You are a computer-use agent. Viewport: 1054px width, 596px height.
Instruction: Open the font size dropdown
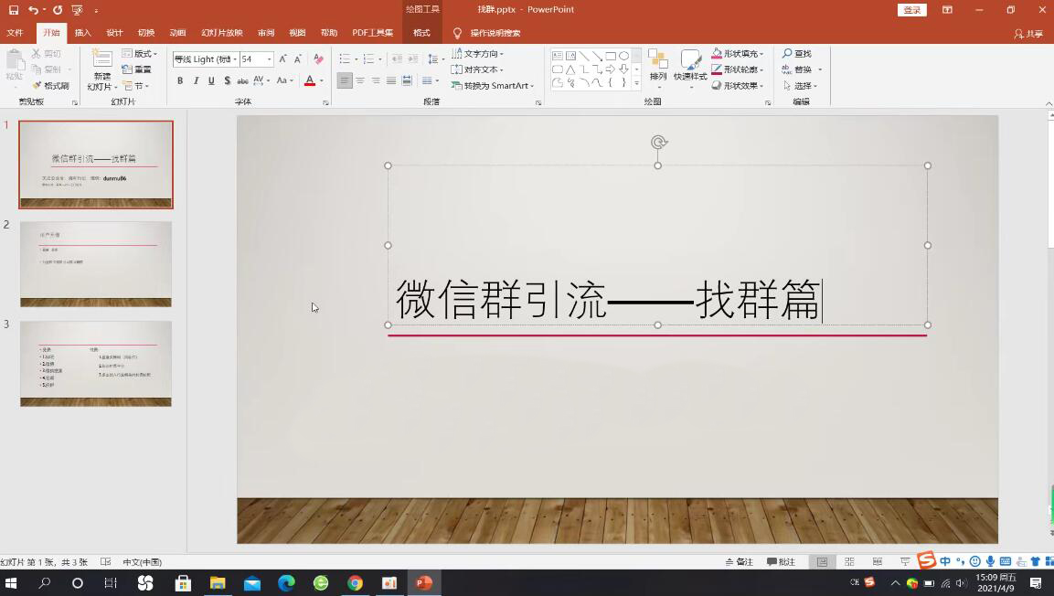[269, 59]
